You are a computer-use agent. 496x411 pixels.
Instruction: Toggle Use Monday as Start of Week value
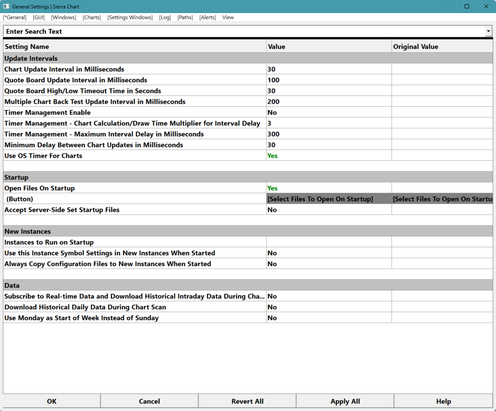(329, 318)
